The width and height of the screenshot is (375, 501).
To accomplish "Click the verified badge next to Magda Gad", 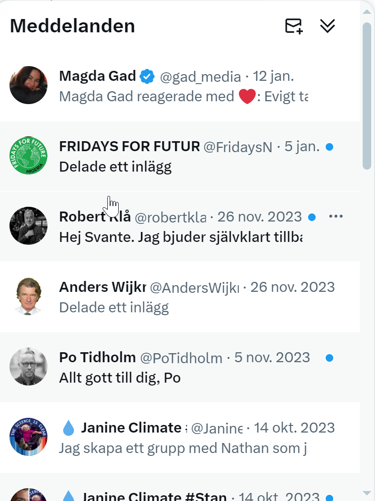I will (148, 76).
